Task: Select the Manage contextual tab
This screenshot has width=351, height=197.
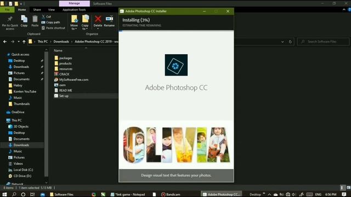Action: click(x=75, y=3)
